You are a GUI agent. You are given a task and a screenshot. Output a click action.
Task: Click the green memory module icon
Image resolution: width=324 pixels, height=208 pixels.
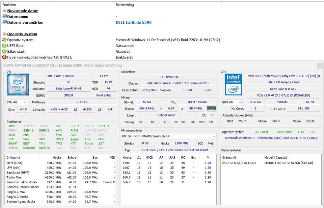212,108
